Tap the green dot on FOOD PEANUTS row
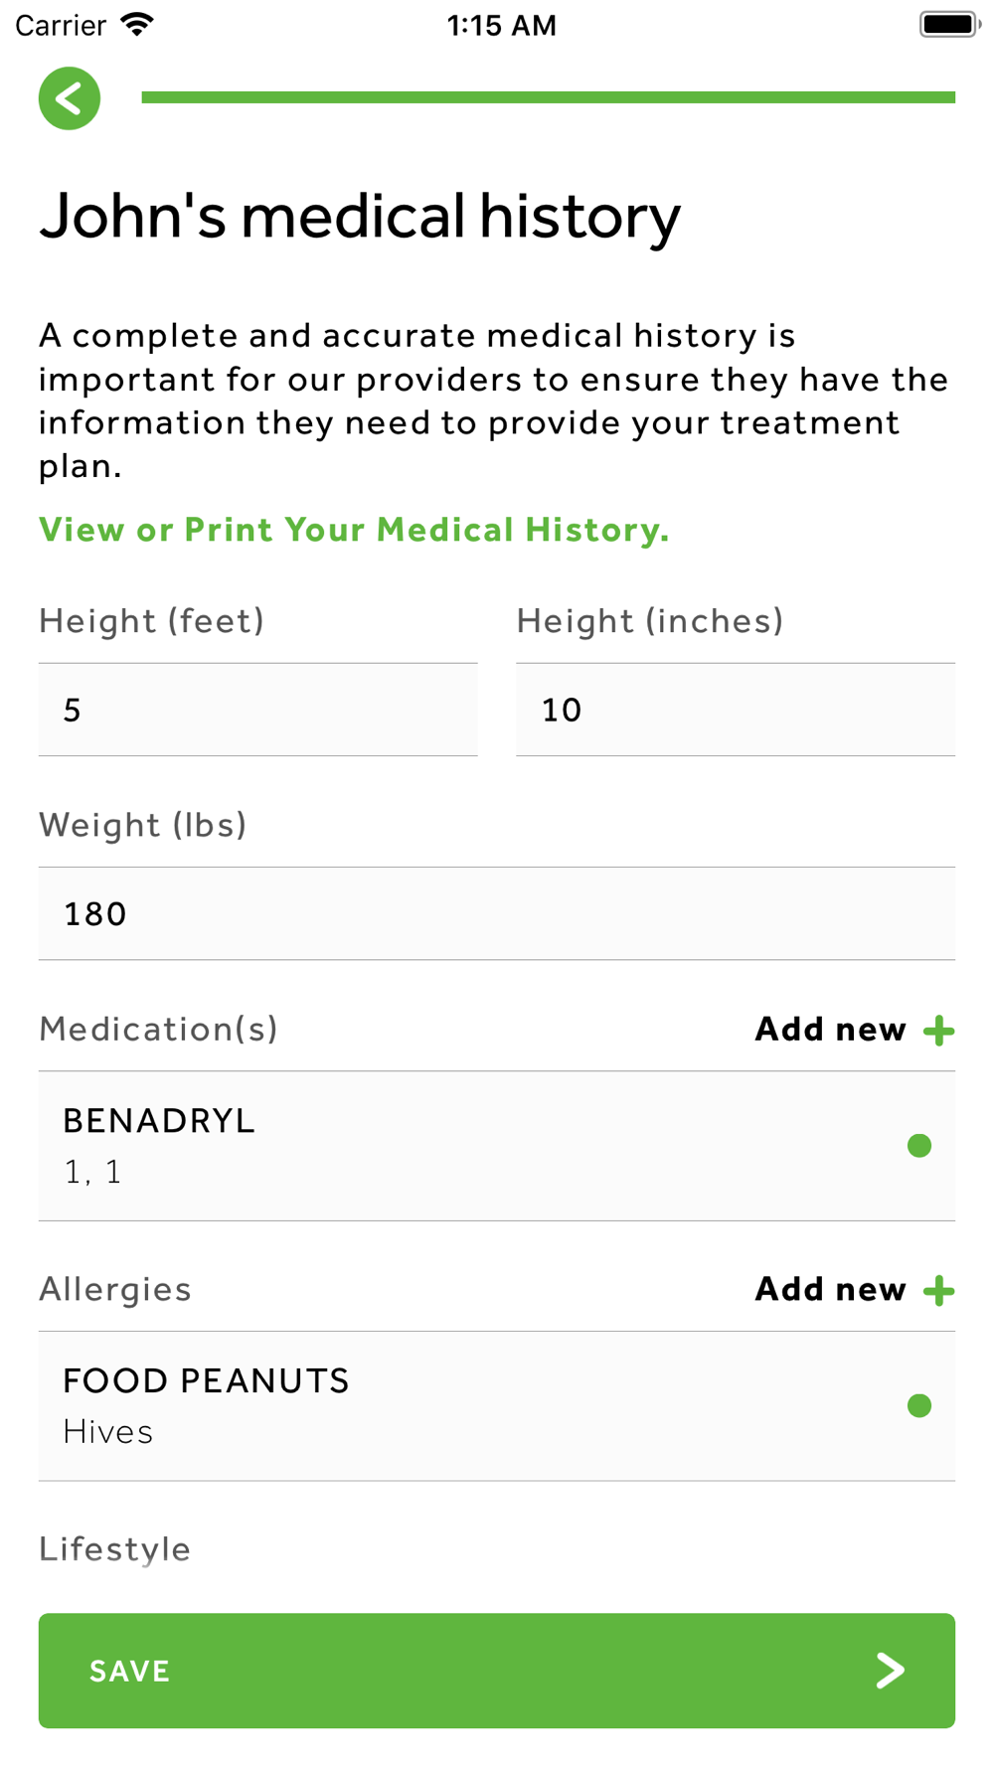 [x=919, y=1405]
